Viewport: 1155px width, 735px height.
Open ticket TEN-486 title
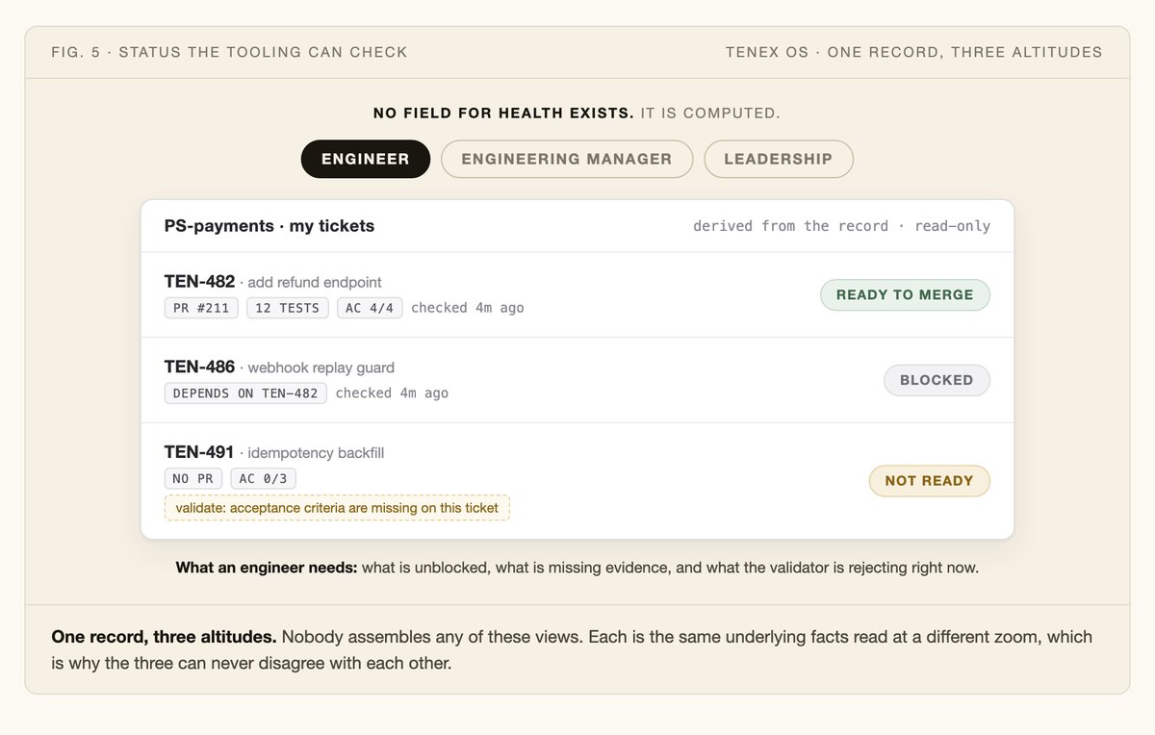pyautogui.click(x=199, y=367)
